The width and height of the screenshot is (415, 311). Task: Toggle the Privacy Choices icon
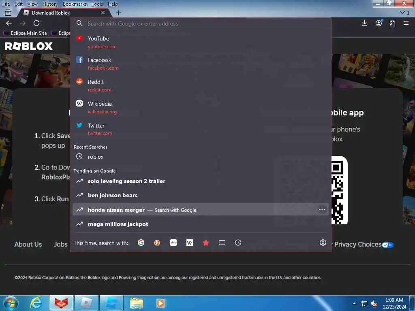pos(388,245)
